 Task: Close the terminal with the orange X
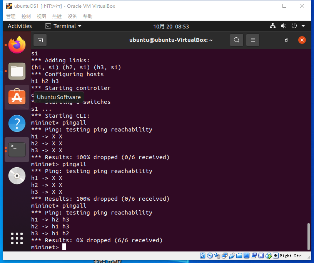coord(302,40)
